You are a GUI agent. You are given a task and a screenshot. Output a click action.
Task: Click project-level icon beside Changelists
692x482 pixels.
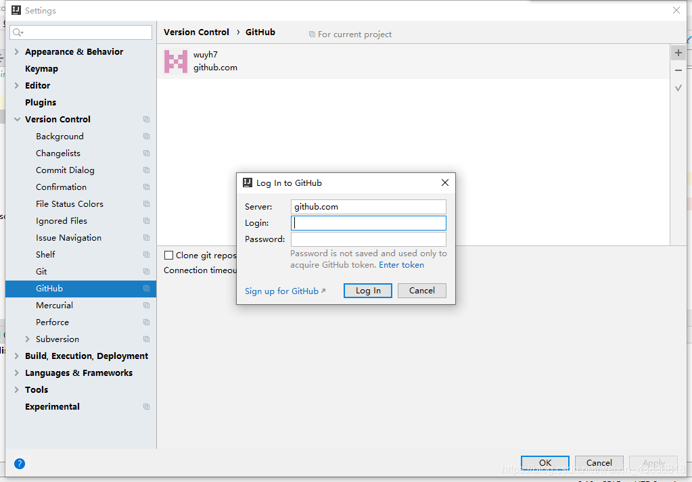pos(147,153)
